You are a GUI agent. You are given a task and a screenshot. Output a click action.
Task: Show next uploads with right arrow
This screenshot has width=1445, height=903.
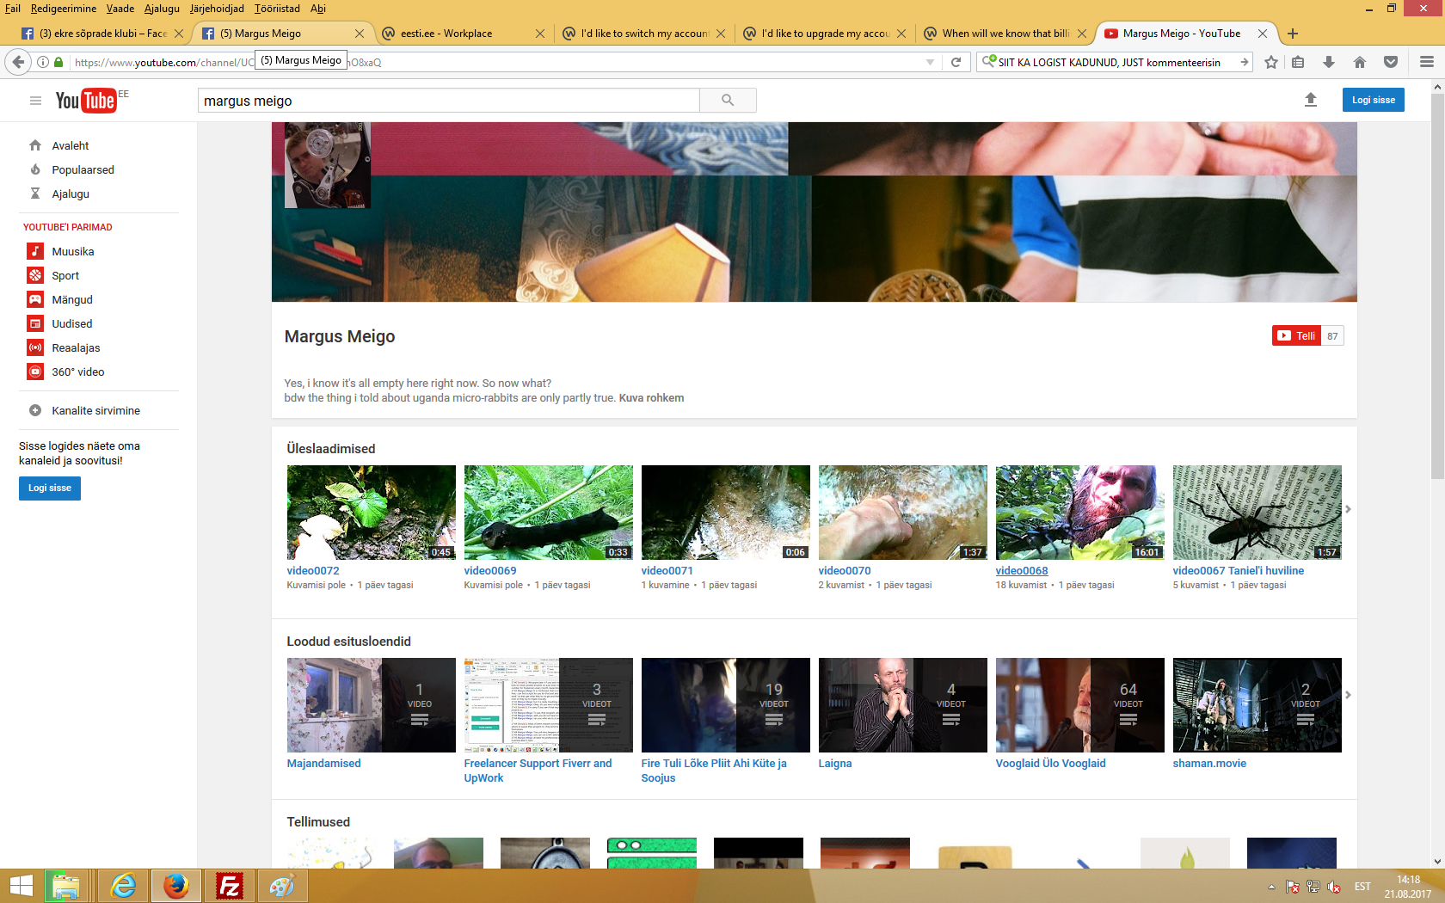coord(1348,509)
